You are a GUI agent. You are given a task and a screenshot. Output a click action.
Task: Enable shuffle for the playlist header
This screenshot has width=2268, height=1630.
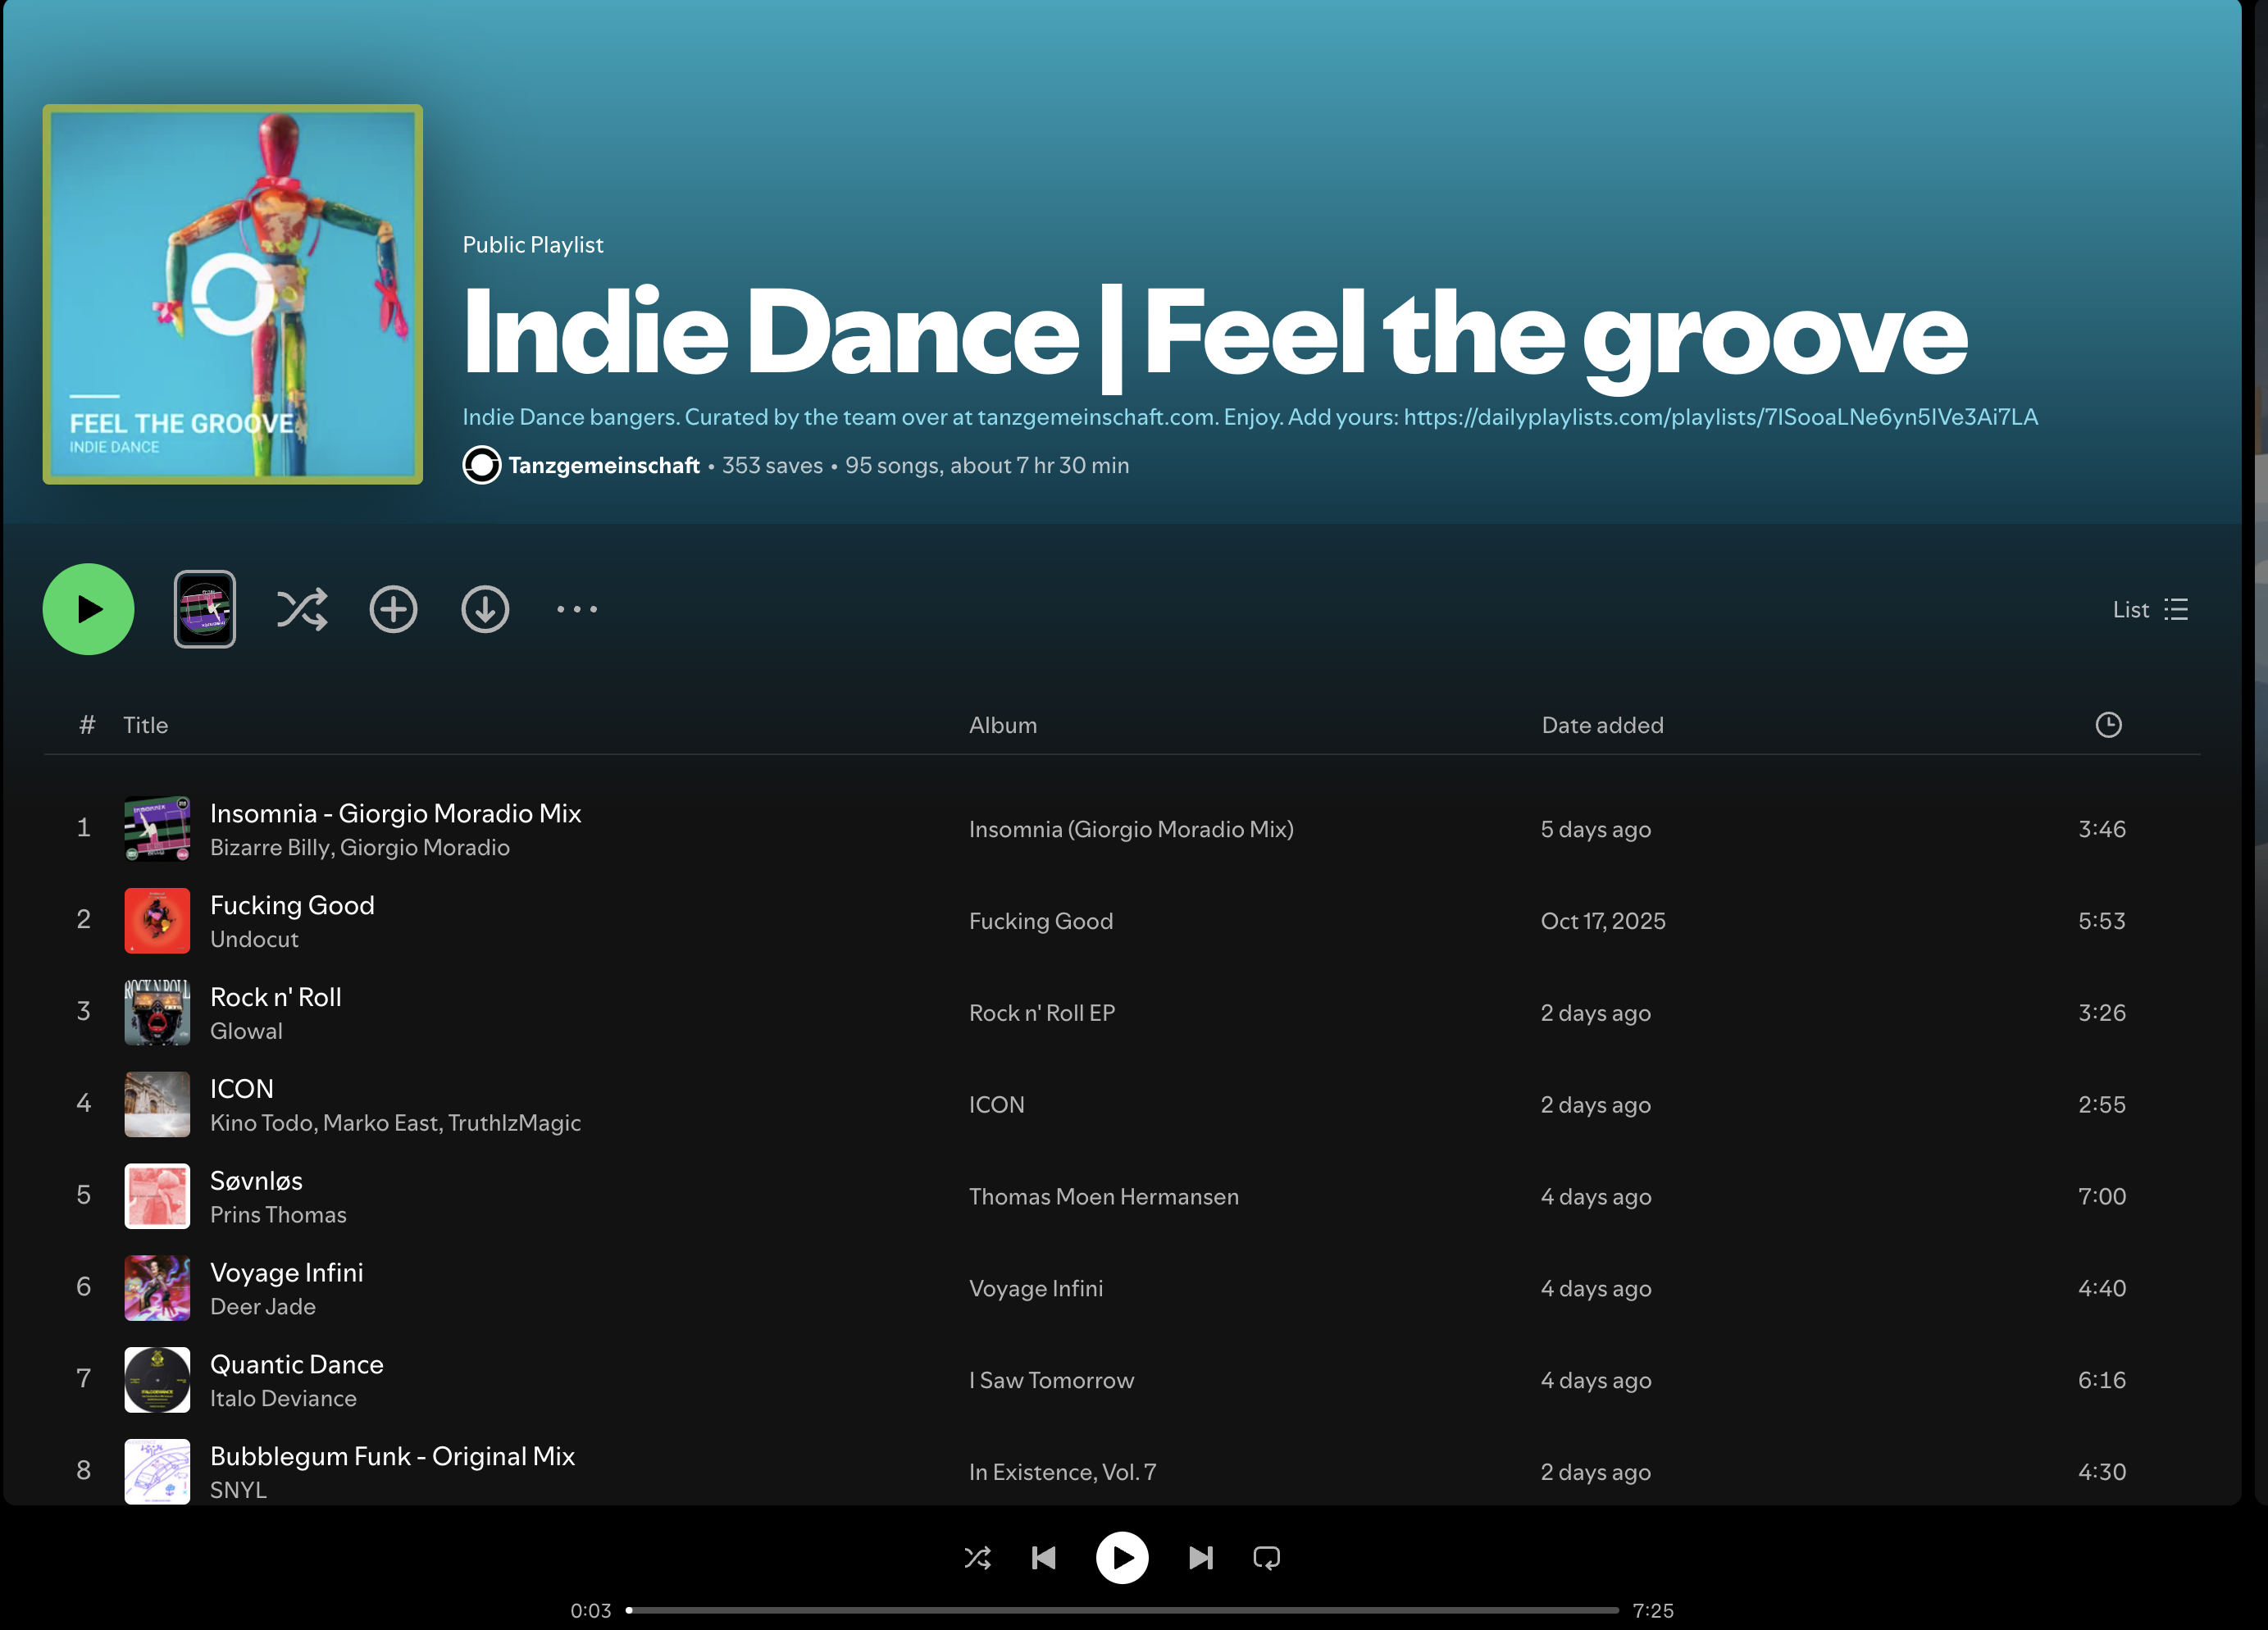click(301, 609)
